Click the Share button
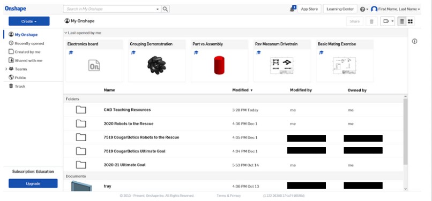Image resolution: width=432 pixels, height=201 pixels. [x=355, y=21]
